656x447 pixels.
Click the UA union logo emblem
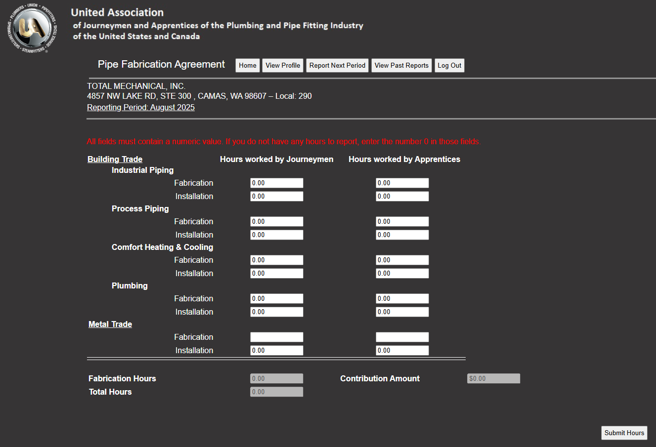(32, 28)
